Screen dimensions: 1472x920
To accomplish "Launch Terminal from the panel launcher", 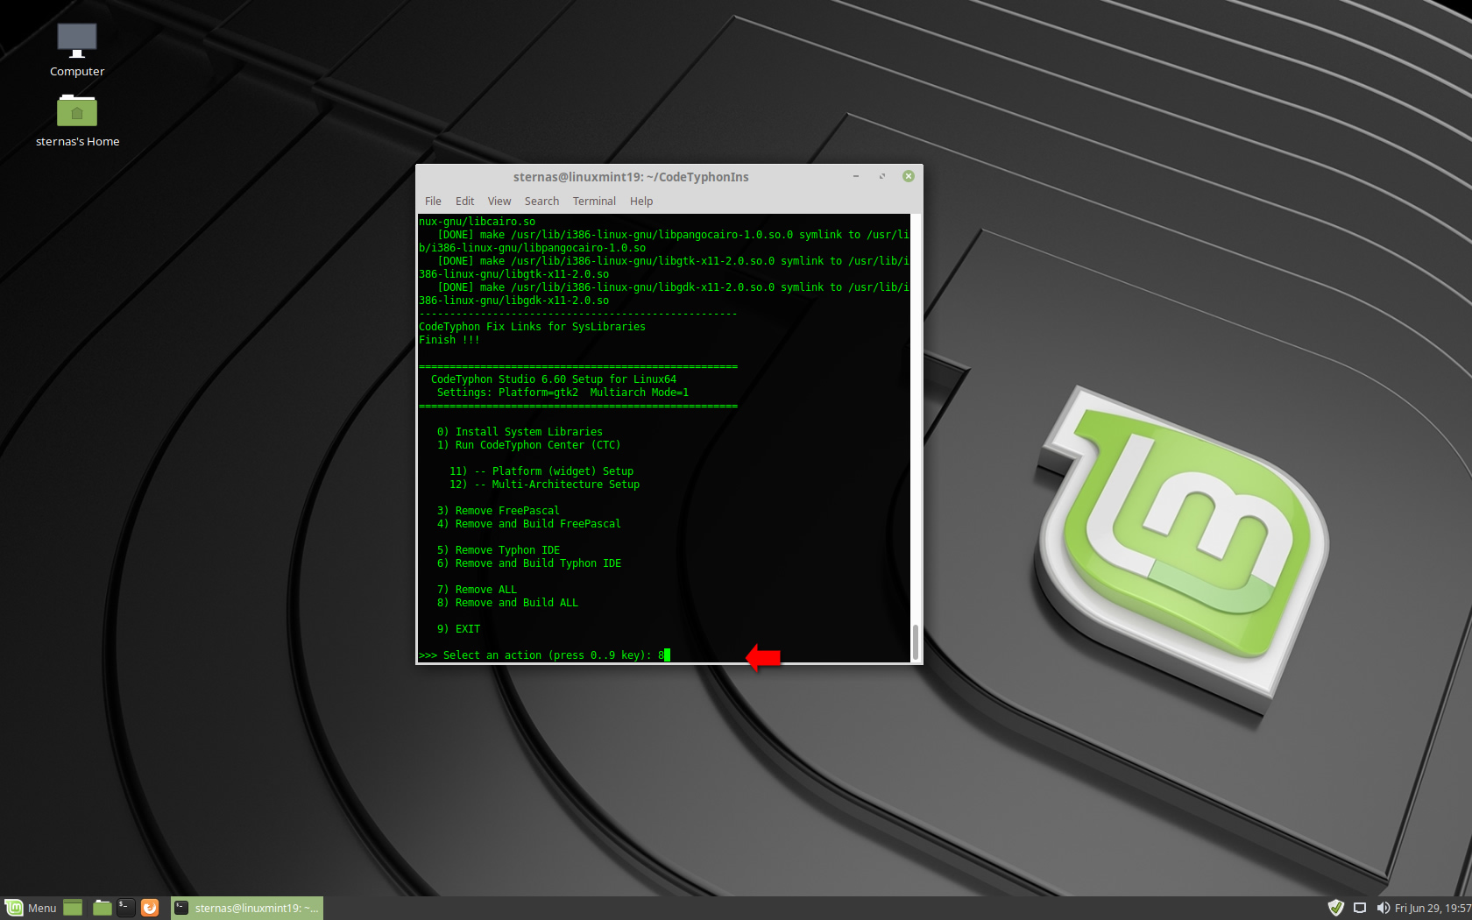I will pos(126,908).
